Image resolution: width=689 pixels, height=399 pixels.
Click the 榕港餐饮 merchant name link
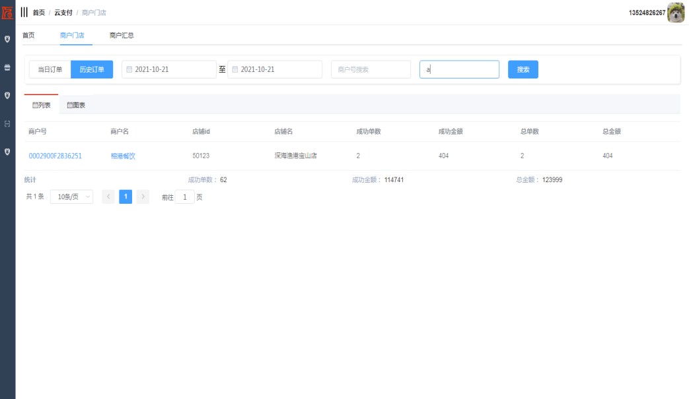[x=123, y=156]
